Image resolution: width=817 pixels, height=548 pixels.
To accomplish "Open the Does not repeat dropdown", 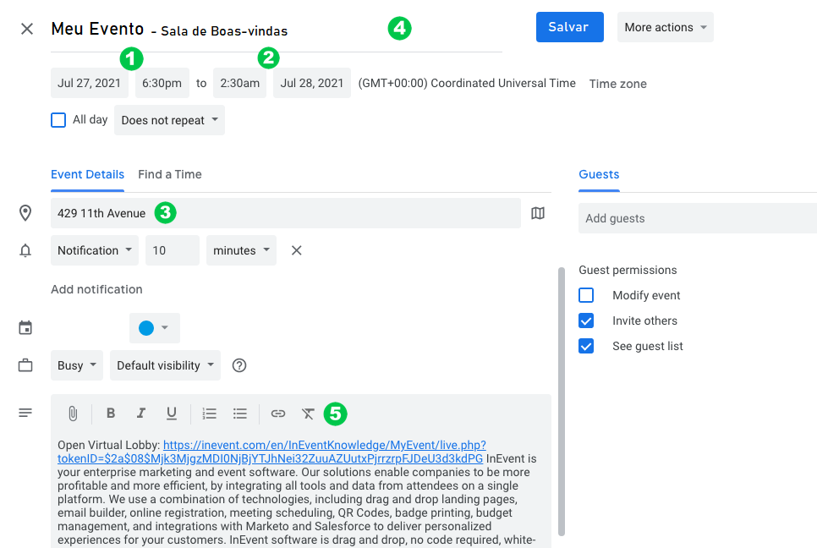I will [169, 120].
